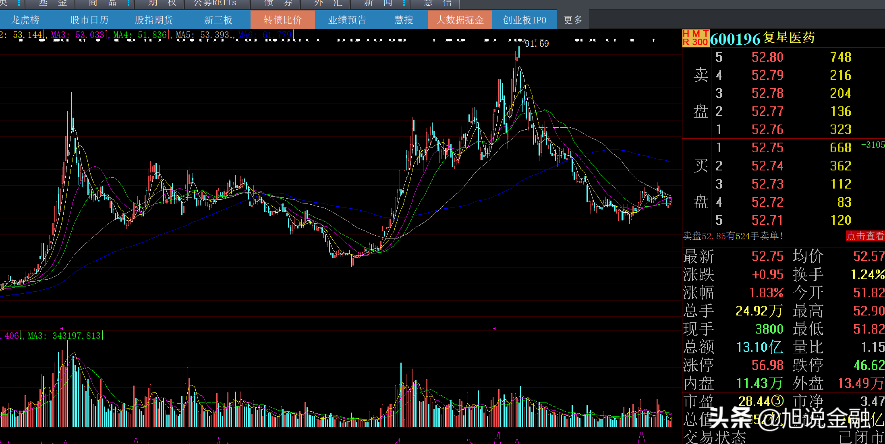Click the 总额 value 13.10亿
This screenshot has height=444, width=885.
[759, 347]
